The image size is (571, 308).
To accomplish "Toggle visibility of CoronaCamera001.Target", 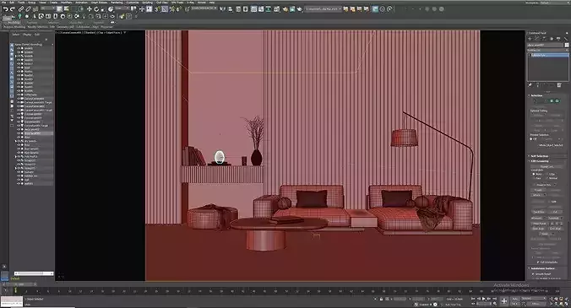I will (x=19, y=103).
